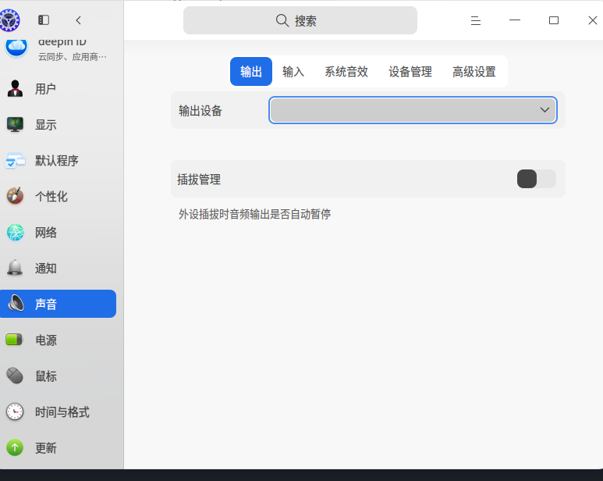This screenshot has width=603, height=481.
Task: Click the Control Center app logo icon
Action: (x=9, y=20)
